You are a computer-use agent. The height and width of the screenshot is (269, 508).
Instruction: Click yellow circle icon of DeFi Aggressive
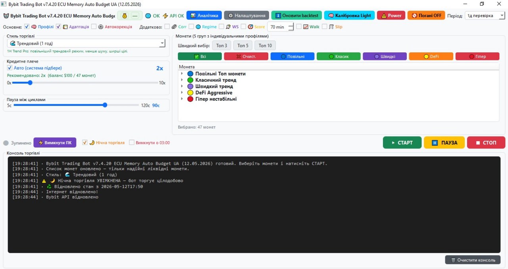point(190,92)
